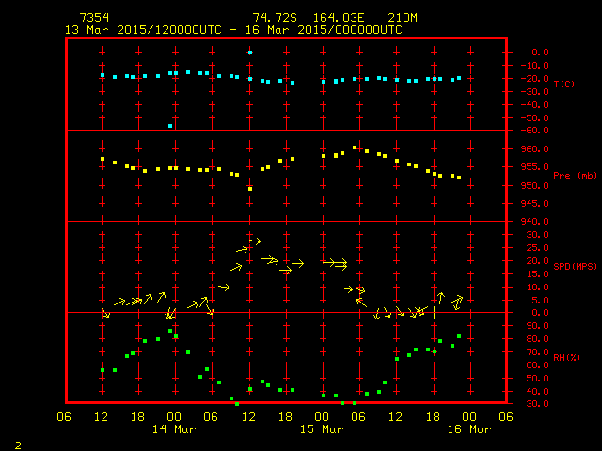Click the 00 hour label above 14 Mar
Viewport: 602px width, 451px height.
174,417
